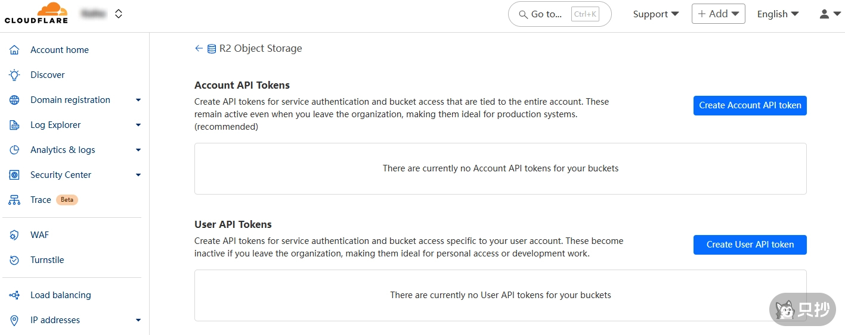
Task: Click the Turnstile icon
Action: point(14,260)
